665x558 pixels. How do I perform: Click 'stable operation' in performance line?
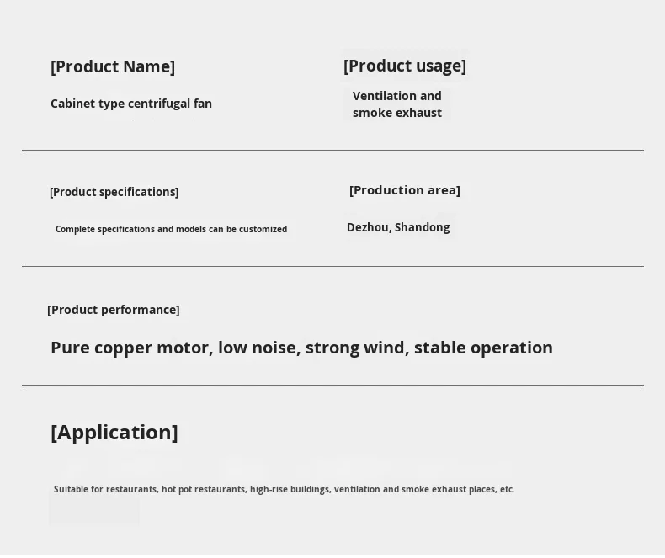[483, 348]
